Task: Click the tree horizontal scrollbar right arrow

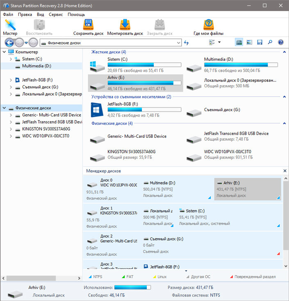Action: (79, 278)
